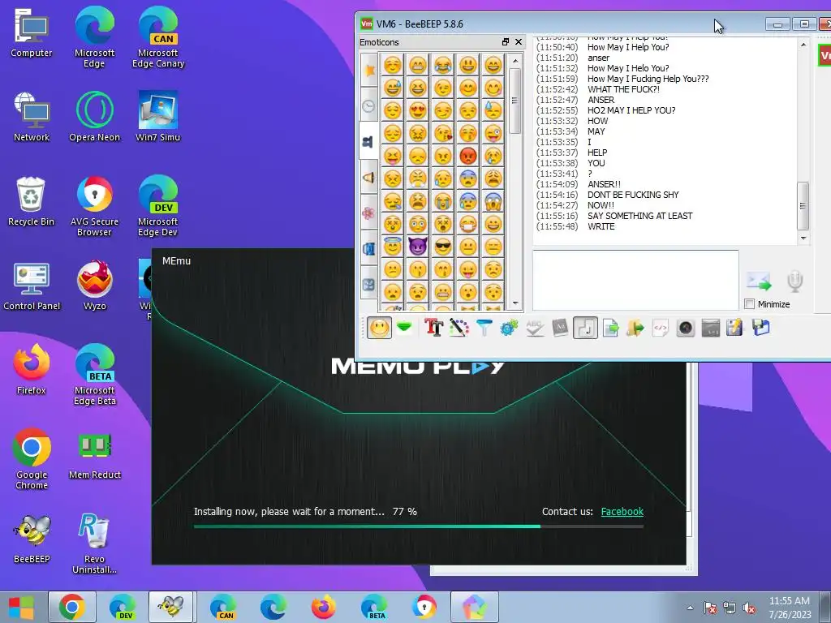The width and height of the screenshot is (831, 623).
Task: Insert the medical mask face emoji
Action: (468, 224)
